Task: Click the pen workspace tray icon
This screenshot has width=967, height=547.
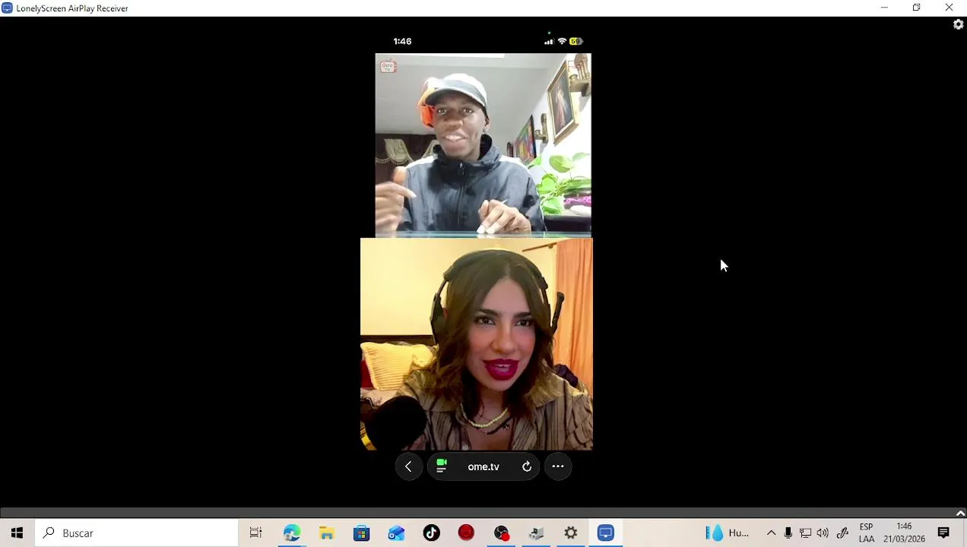Action: [x=842, y=533]
